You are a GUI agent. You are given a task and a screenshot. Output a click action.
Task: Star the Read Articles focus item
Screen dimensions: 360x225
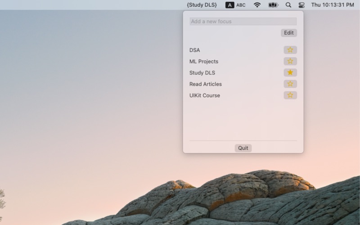point(290,84)
